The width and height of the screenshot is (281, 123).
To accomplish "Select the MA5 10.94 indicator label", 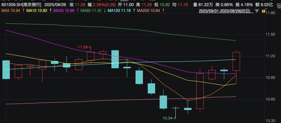I will tap(11, 11).
